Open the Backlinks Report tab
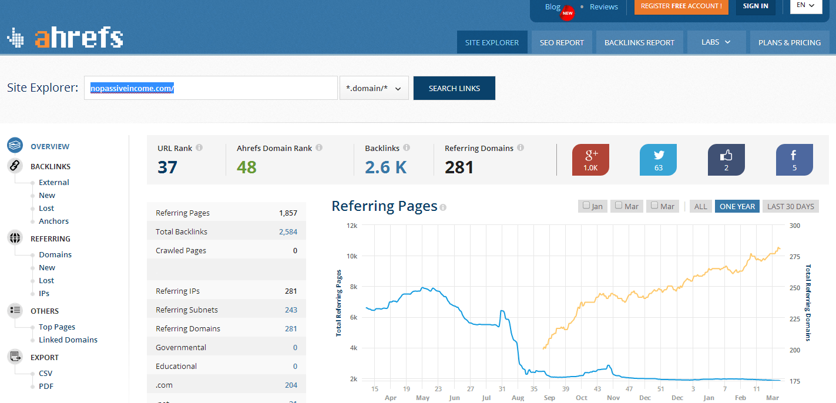Image resolution: width=836 pixels, height=403 pixels. [640, 42]
